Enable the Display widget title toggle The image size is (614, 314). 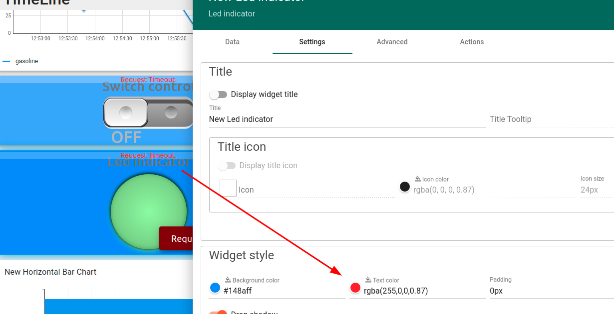tap(218, 94)
